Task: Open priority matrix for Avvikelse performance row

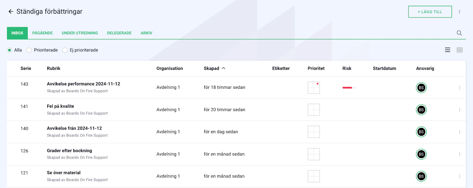Action: coord(313,88)
